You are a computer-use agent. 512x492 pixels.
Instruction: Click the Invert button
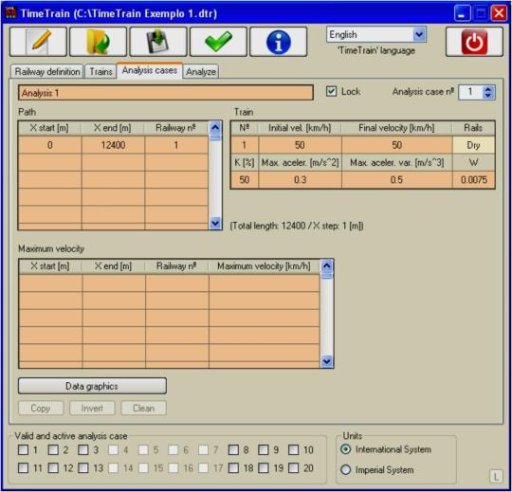pyautogui.click(x=92, y=408)
